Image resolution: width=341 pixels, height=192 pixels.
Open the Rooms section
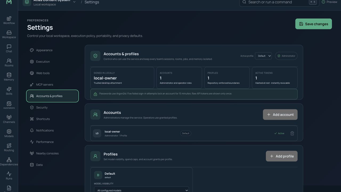(9, 63)
